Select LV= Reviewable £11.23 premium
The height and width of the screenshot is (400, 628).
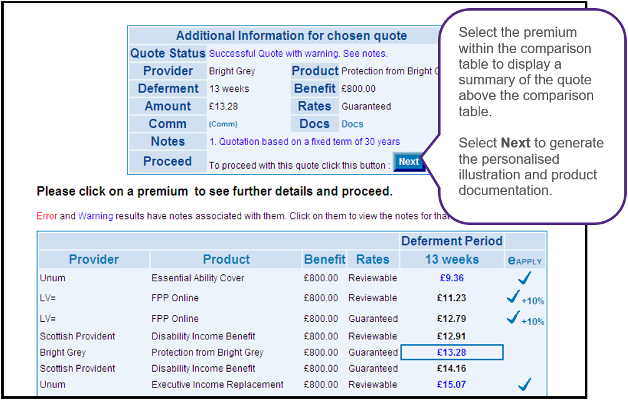452,298
